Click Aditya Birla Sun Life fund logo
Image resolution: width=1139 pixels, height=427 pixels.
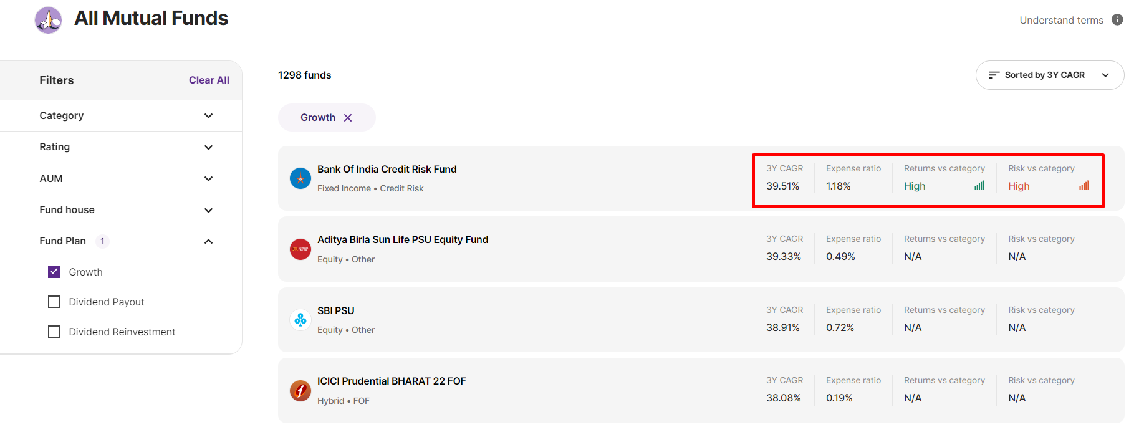tap(300, 249)
